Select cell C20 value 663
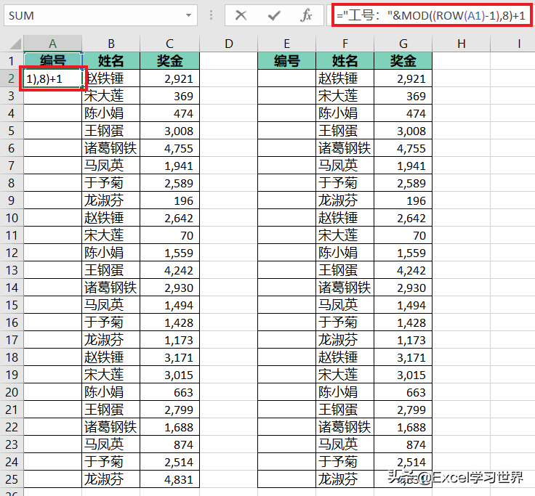Viewport: 535px width, 496px height. pyautogui.click(x=169, y=392)
